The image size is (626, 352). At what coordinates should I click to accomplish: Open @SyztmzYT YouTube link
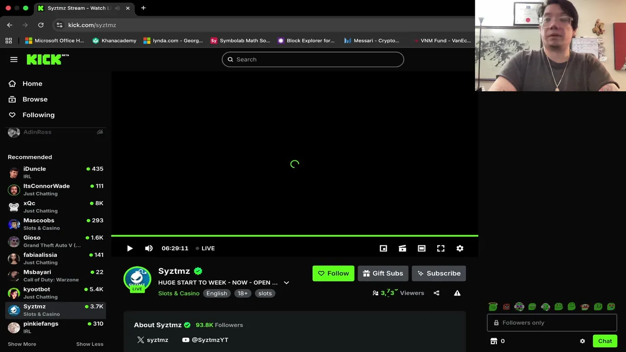click(205, 340)
